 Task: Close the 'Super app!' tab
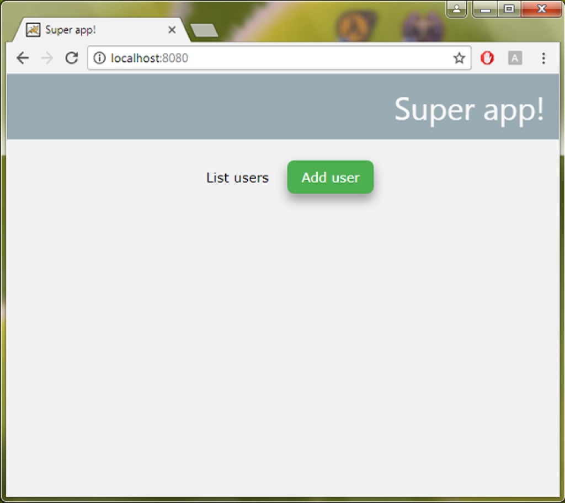pos(172,30)
